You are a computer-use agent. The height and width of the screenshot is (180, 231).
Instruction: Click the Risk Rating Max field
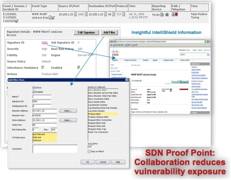54,130
